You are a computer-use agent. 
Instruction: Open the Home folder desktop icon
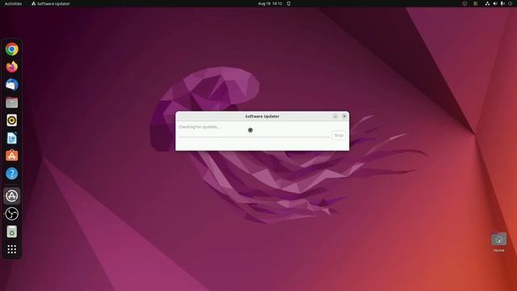pos(499,242)
